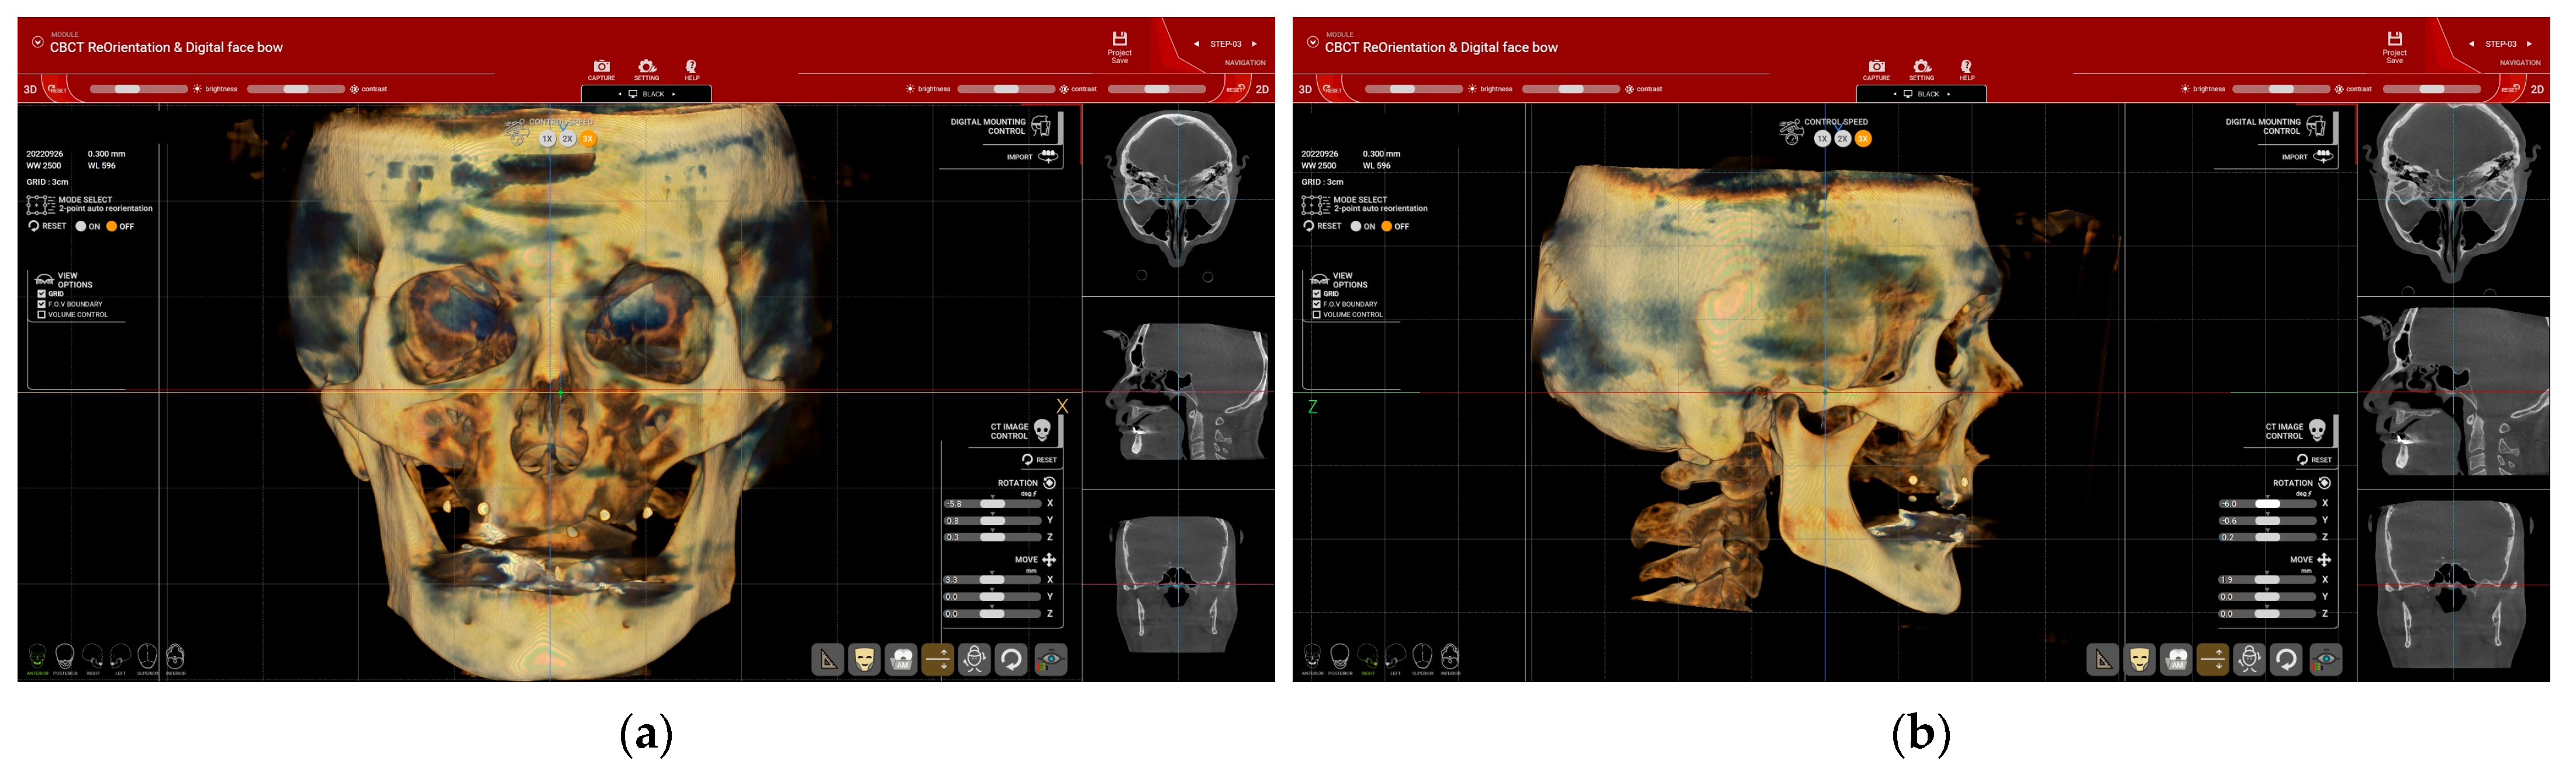
Task: Select 1X control speed in screenshot (b)
Action: (1822, 139)
